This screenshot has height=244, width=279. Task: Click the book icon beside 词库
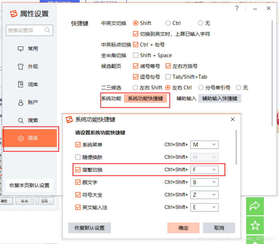pos(21,84)
